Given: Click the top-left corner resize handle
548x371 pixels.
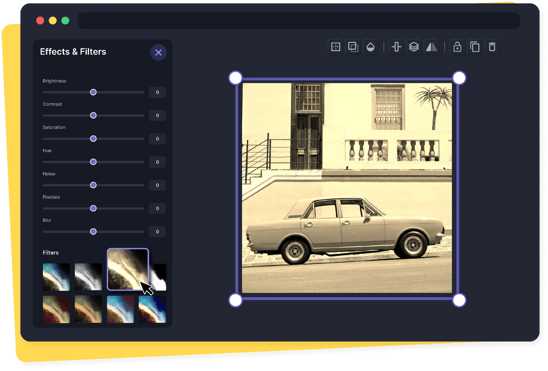Looking at the screenshot, I should coord(235,77).
